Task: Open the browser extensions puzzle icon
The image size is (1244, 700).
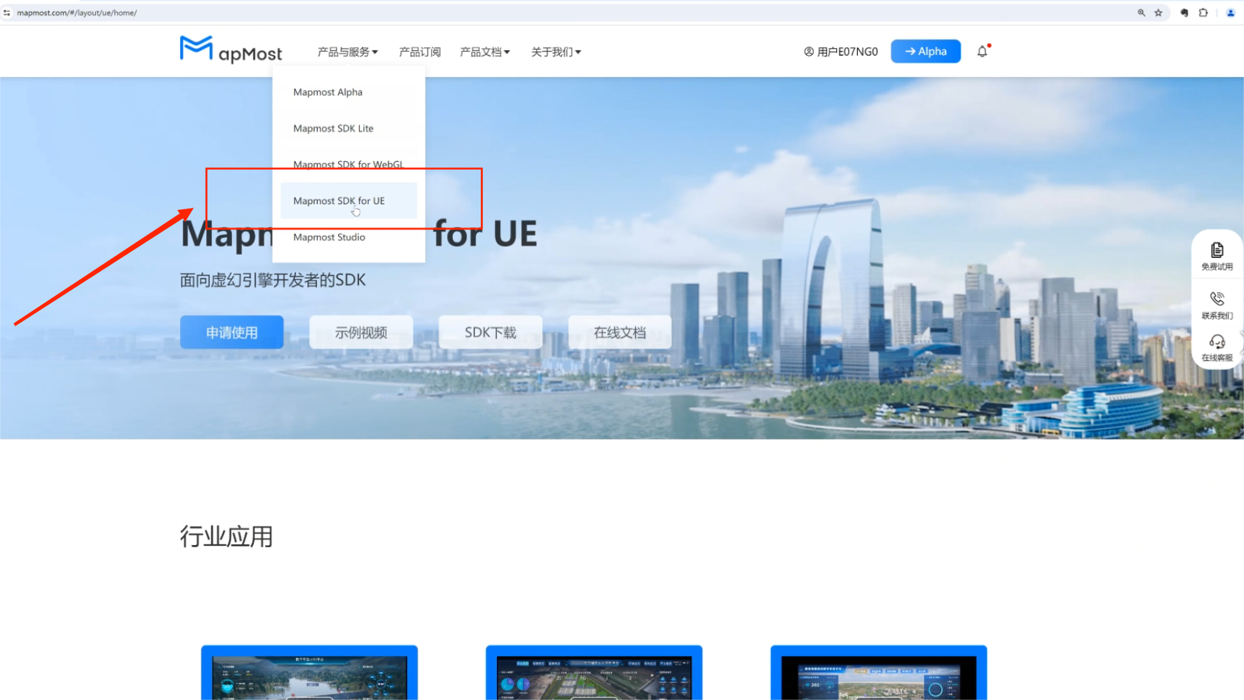Action: pyautogui.click(x=1203, y=12)
